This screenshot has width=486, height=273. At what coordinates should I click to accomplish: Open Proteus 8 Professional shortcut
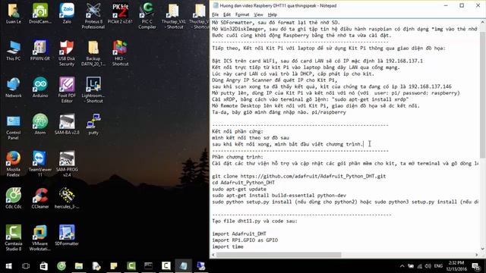[x=93, y=16]
